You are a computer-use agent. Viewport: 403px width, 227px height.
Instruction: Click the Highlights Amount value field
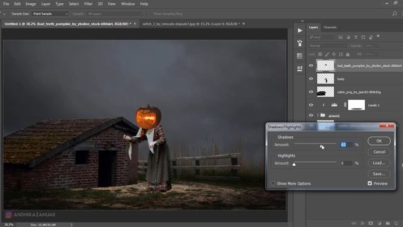pos(346,163)
